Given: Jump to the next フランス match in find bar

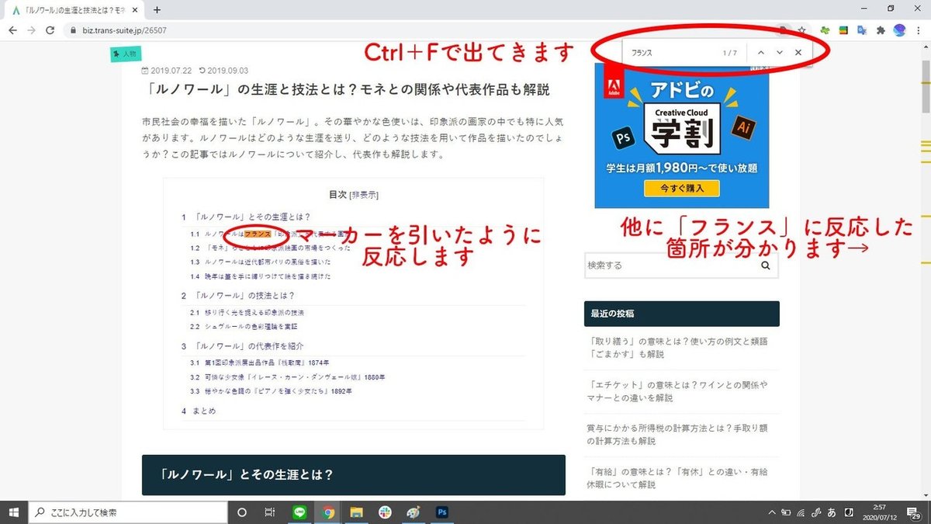Looking at the screenshot, I should 779,52.
